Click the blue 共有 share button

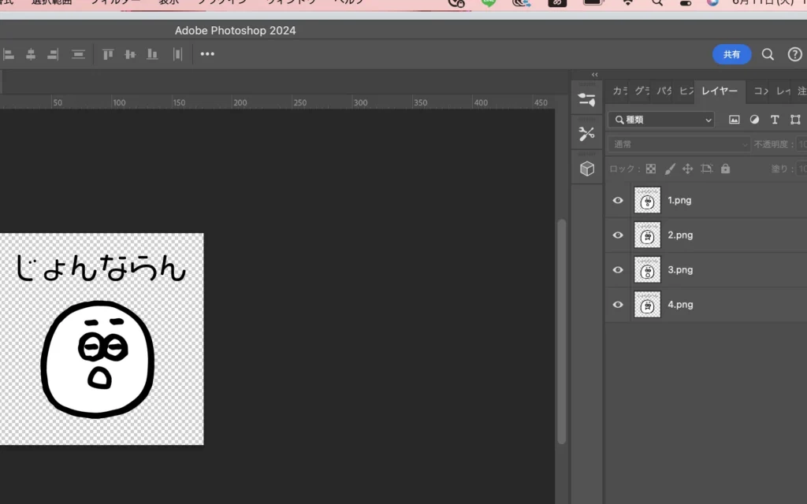click(x=731, y=54)
